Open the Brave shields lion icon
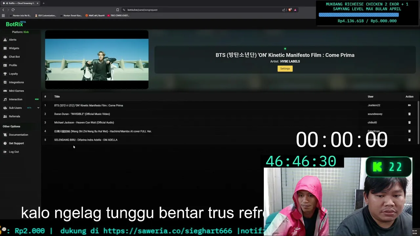The width and height of the screenshot is (420, 236). [x=290, y=10]
